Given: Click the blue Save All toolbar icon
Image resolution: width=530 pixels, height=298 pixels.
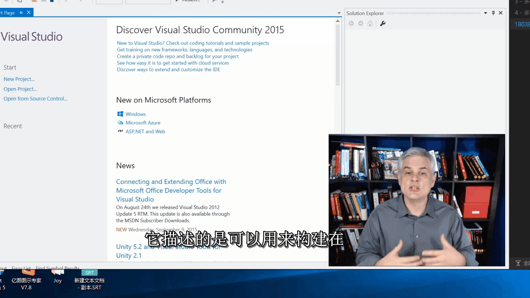Looking at the screenshot, I should 52,1.
